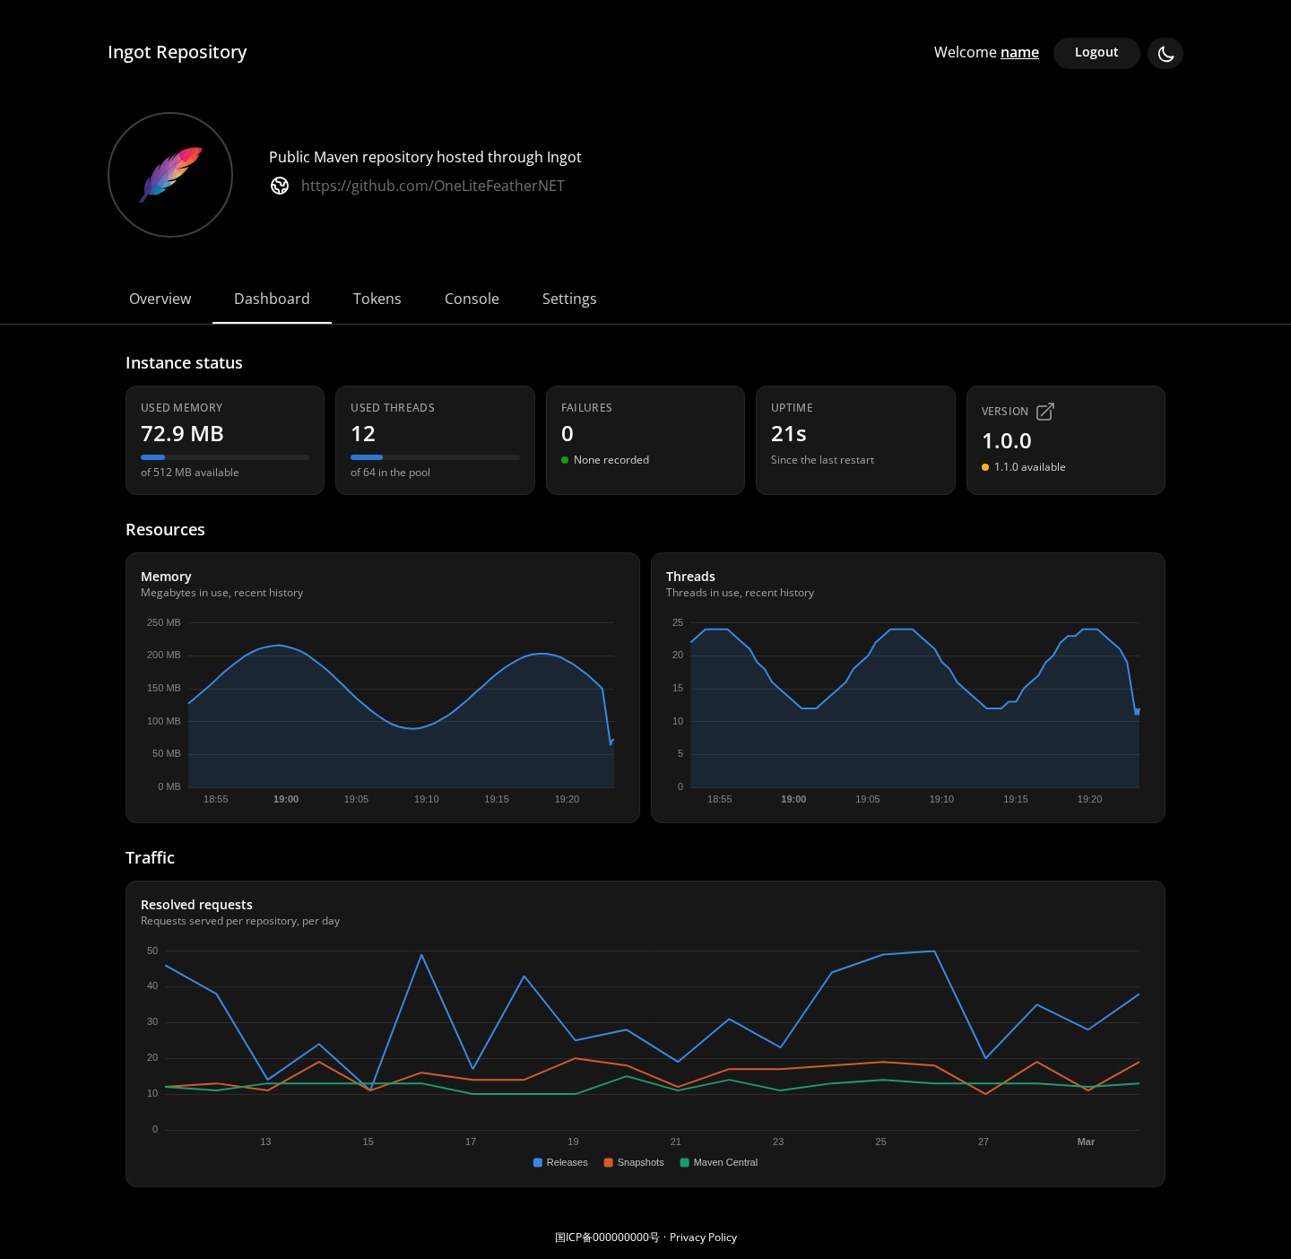Click the '12' used threads value
Viewport: 1291px width, 1259px height.
coord(363,434)
